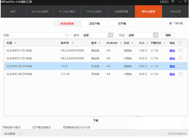189x137 pixels.
Task: Expand the 版本 version dropdown arrow
Action: (110, 35)
